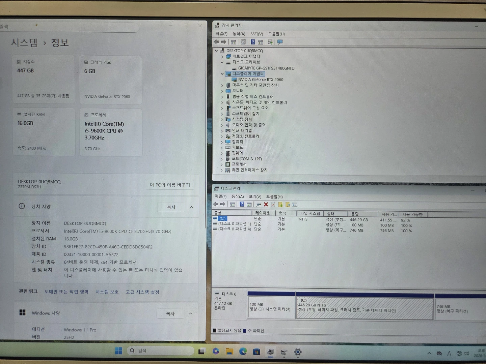The height and width of the screenshot is (364, 486).
Task: Open 보기(V) menu in Disk Management
Action: click(255, 197)
